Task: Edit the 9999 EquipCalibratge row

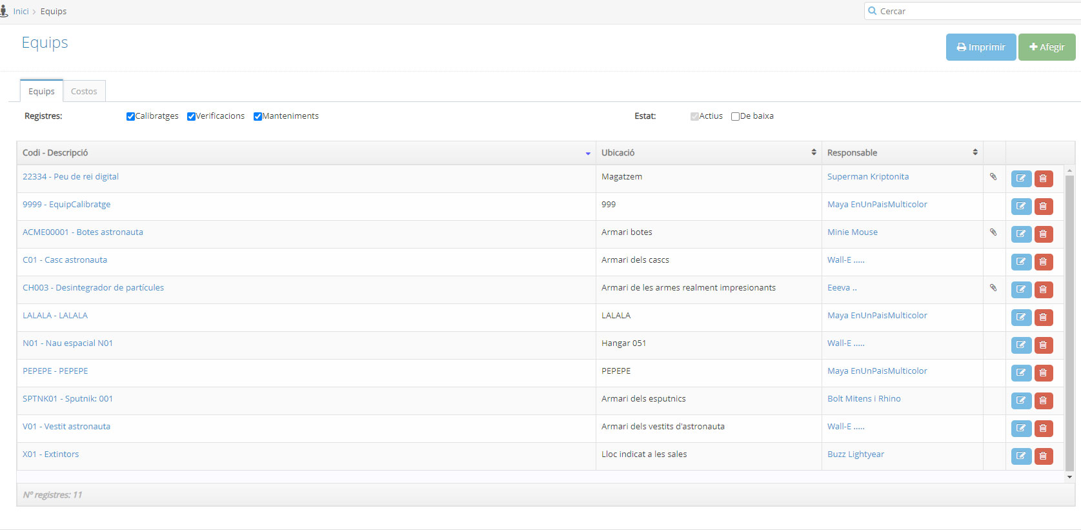Action: [x=1021, y=207]
